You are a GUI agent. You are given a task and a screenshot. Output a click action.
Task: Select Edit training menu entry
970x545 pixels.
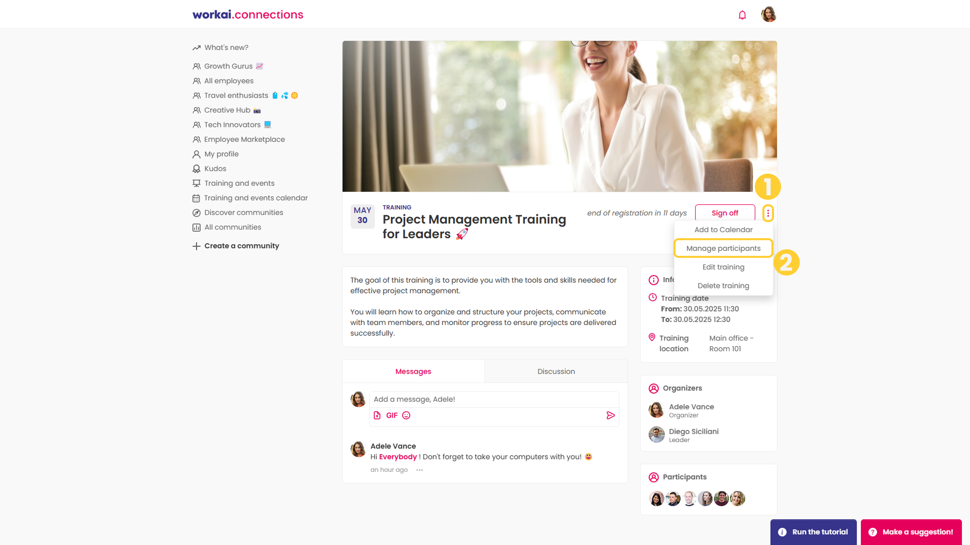(x=723, y=267)
